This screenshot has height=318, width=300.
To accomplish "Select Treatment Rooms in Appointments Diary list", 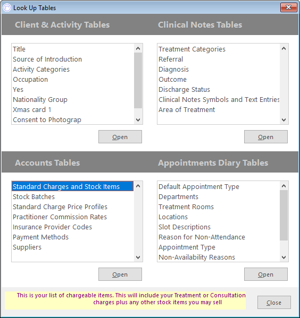I will pyautogui.click(x=186, y=207).
